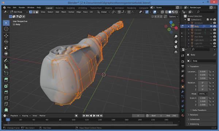Open the Edit Mode dropdown

19,12
